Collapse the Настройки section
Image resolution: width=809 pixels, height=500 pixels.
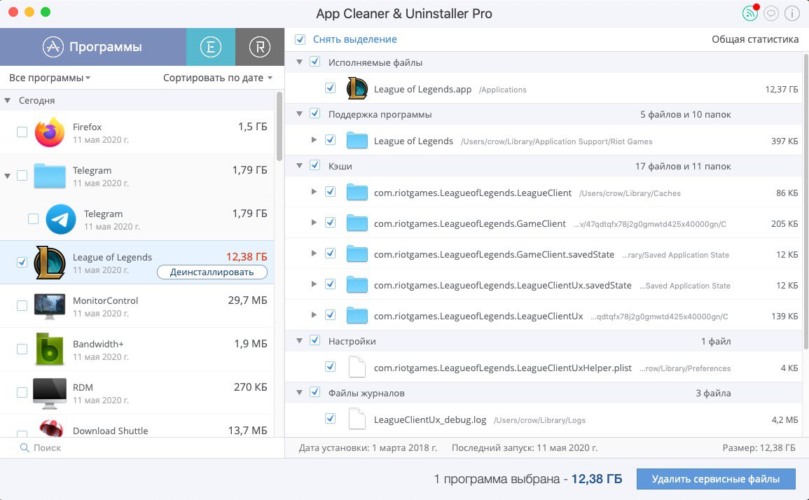click(299, 341)
